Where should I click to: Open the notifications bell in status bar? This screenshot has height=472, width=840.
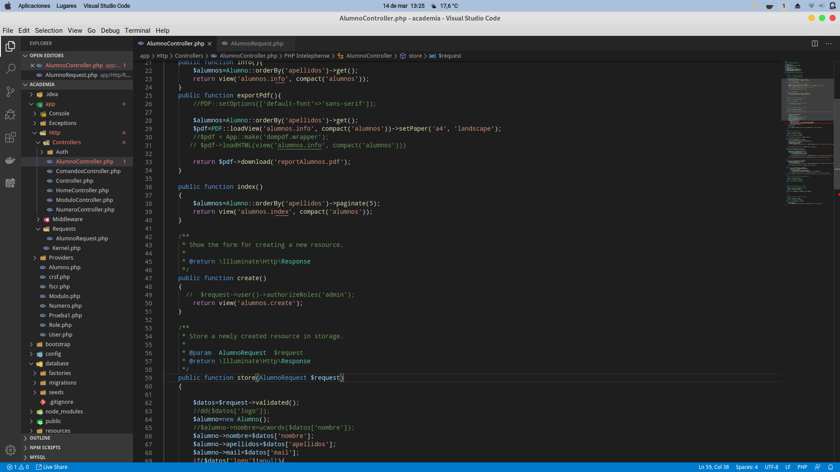click(830, 467)
